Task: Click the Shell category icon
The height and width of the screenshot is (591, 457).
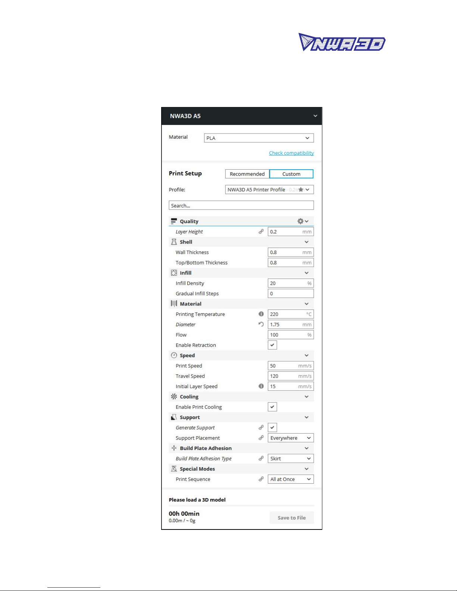Action: (x=174, y=242)
